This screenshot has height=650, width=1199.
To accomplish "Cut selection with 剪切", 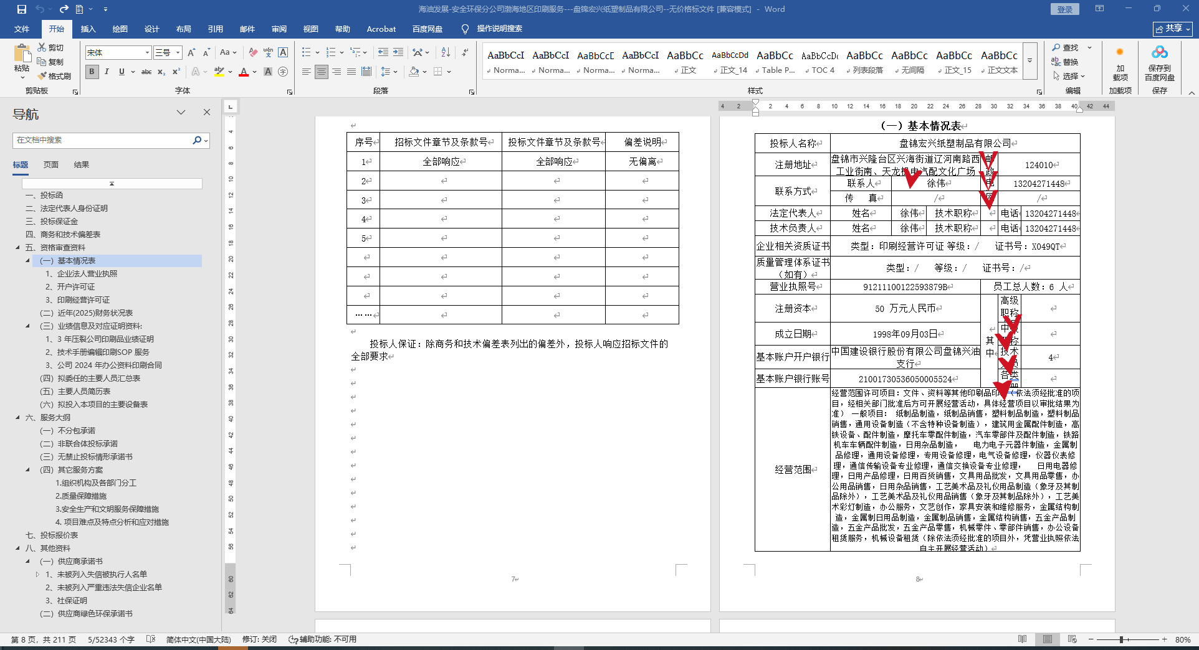I will (x=51, y=47).
